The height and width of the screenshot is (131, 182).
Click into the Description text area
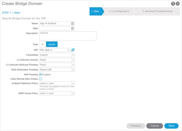coord(68,36)
